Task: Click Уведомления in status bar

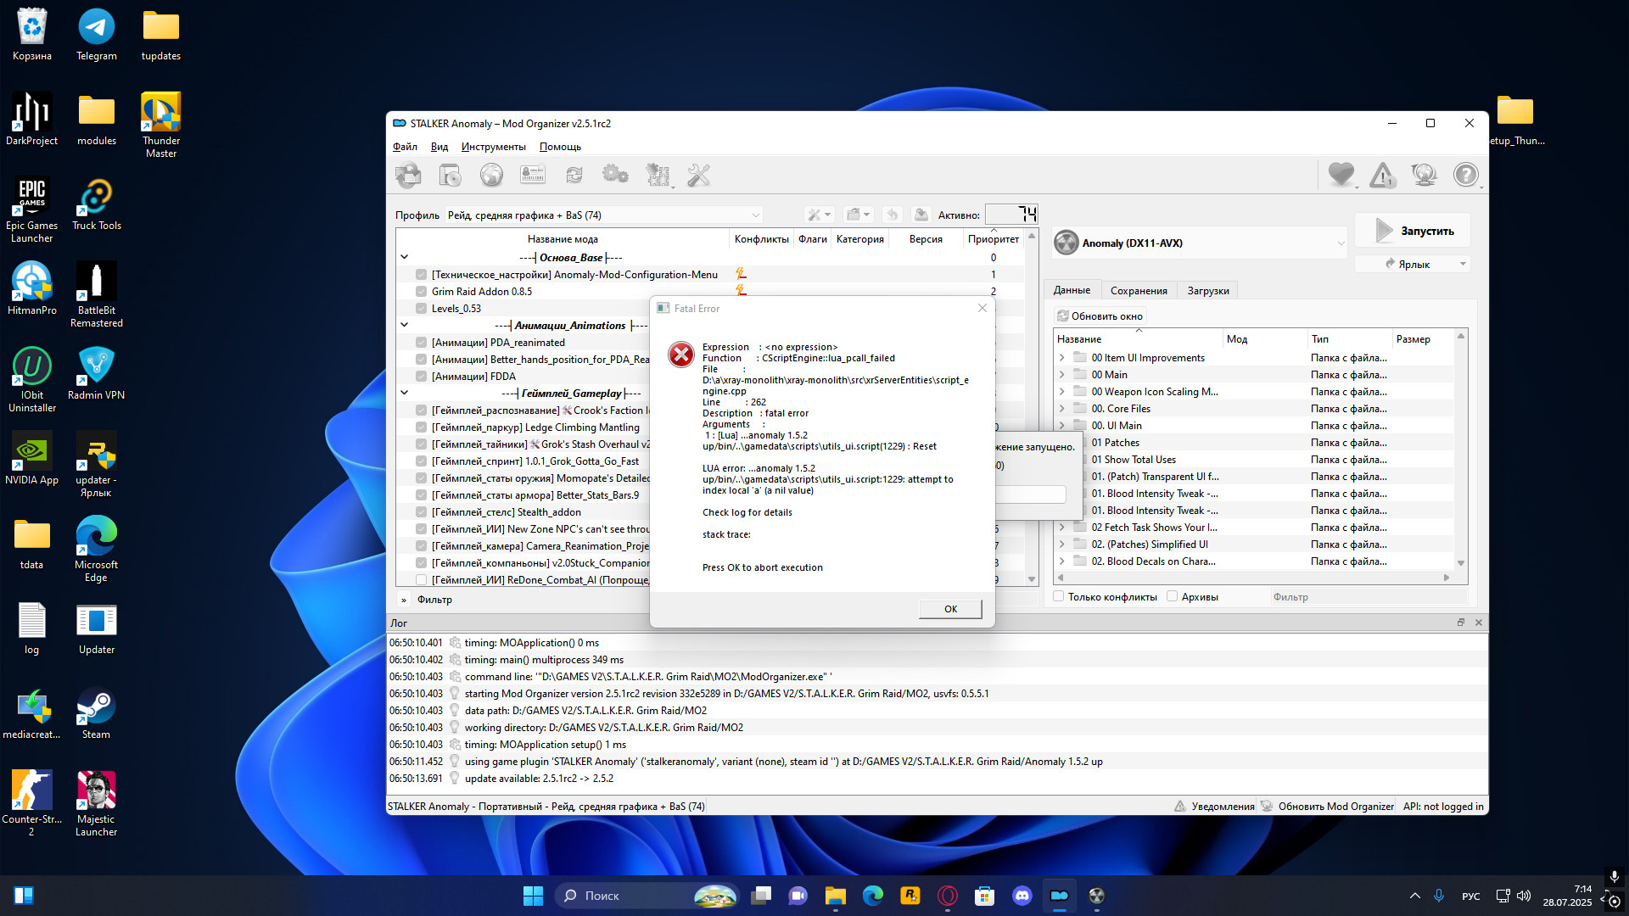Action: tap(1214, 807)
